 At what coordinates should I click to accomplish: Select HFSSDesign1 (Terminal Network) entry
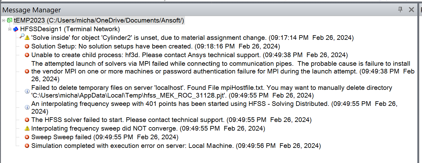click(x=70, y=29)
